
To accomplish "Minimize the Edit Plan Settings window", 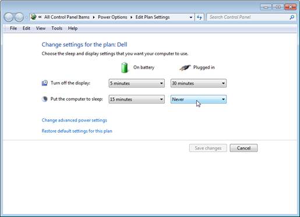I will [266, 7].
